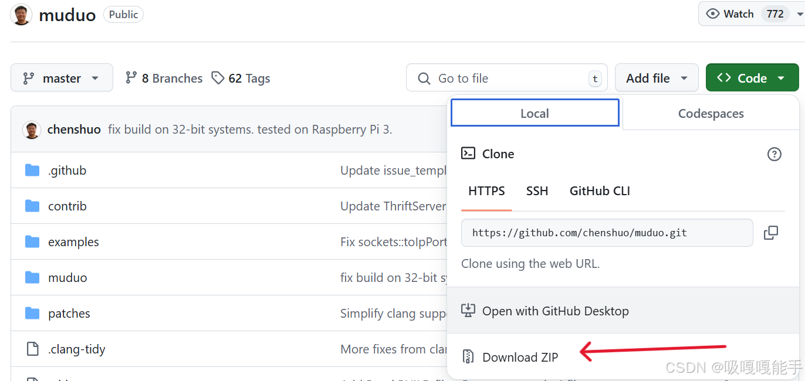Select the GitHub CLI clone tab
The image size is (805, 381).
(x=600, y=191)
